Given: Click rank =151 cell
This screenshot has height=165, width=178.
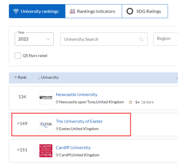Looking at the screenshot, I should pos(22,150).
